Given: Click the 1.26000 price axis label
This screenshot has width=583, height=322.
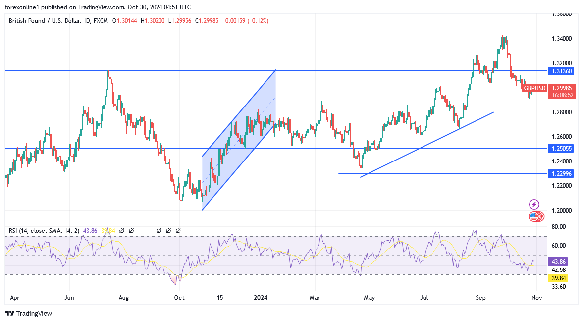Looking at the screenshot, I should click(x=561, y=137).
